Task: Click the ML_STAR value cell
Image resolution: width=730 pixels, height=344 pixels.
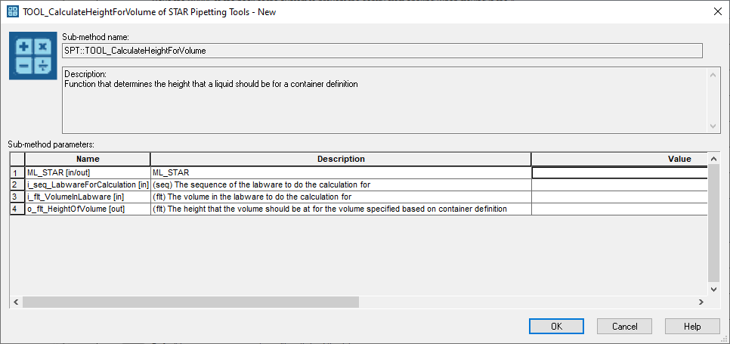Action: point(620,172)
